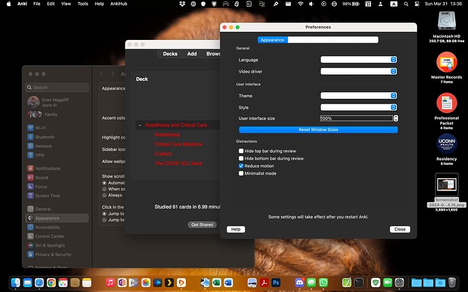
Task: Switch to Decks in Anki toolbar
Action: point(170,54)
